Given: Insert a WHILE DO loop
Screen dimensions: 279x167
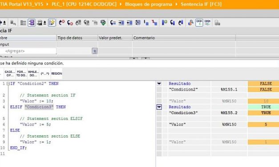Looking at the screenshot, I should 33,73.
